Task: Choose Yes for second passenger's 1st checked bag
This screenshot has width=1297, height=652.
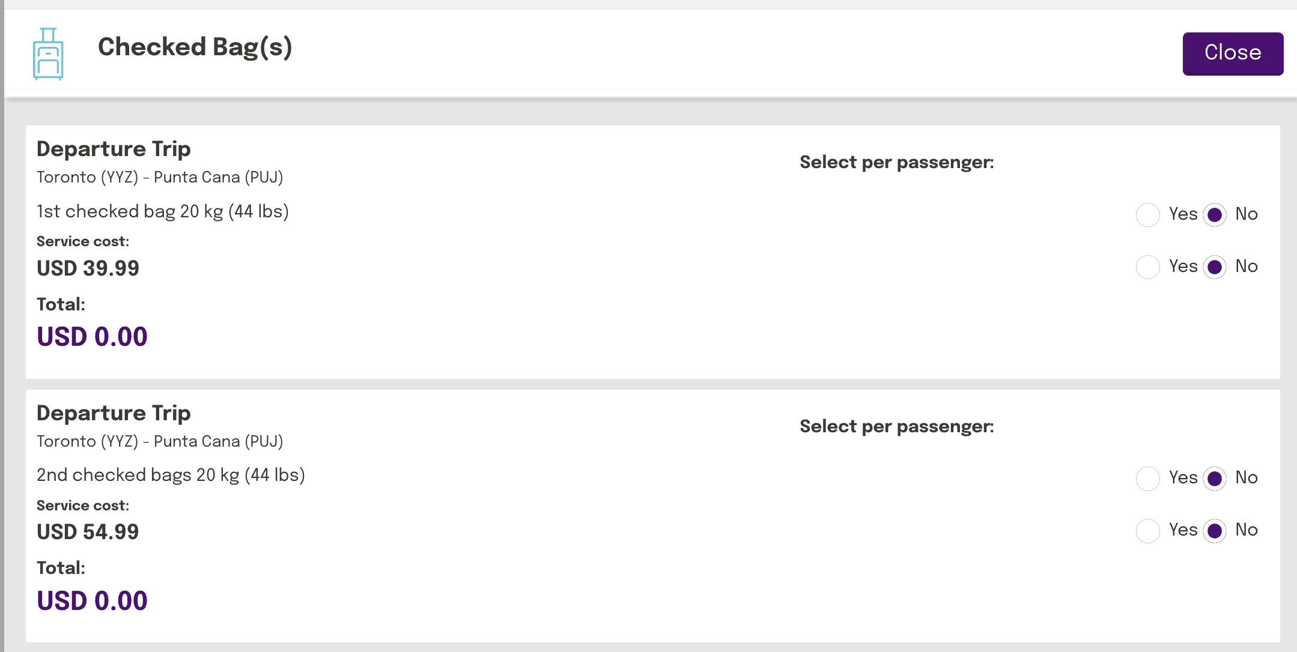Action: pos(1147,267)
